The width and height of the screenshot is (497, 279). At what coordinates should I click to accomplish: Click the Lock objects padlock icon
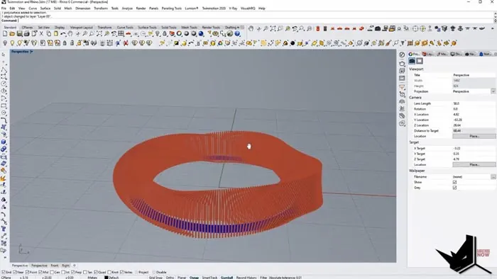65,43
